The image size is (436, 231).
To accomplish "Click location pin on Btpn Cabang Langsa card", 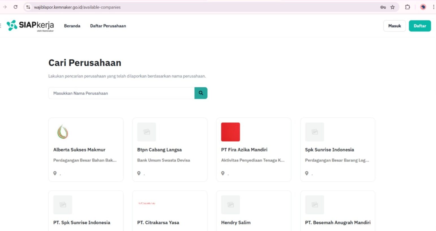I will (139, 173).
